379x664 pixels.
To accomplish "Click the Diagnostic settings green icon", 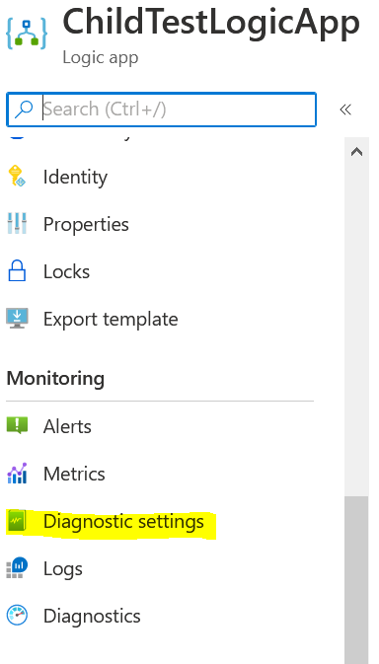I will click(17, 521).
